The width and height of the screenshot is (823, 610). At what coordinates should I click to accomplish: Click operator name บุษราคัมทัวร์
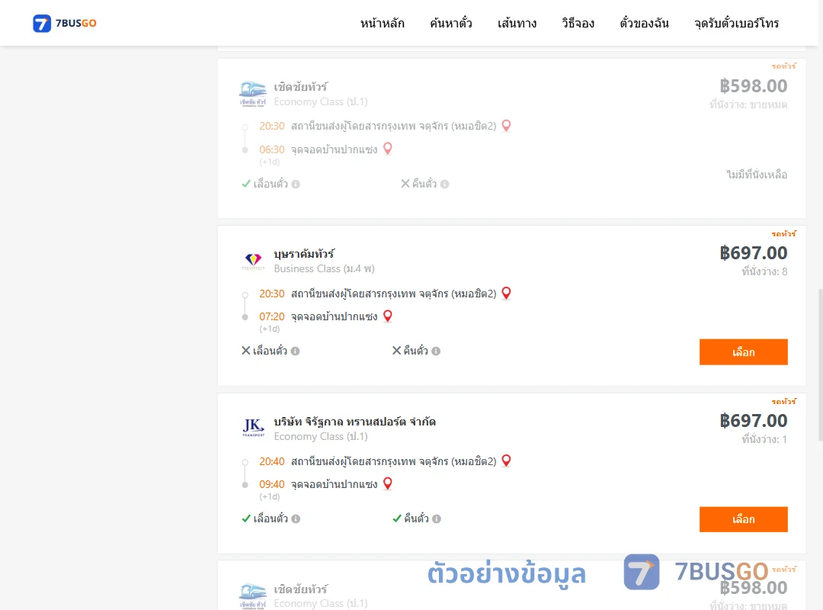point(304,254)
